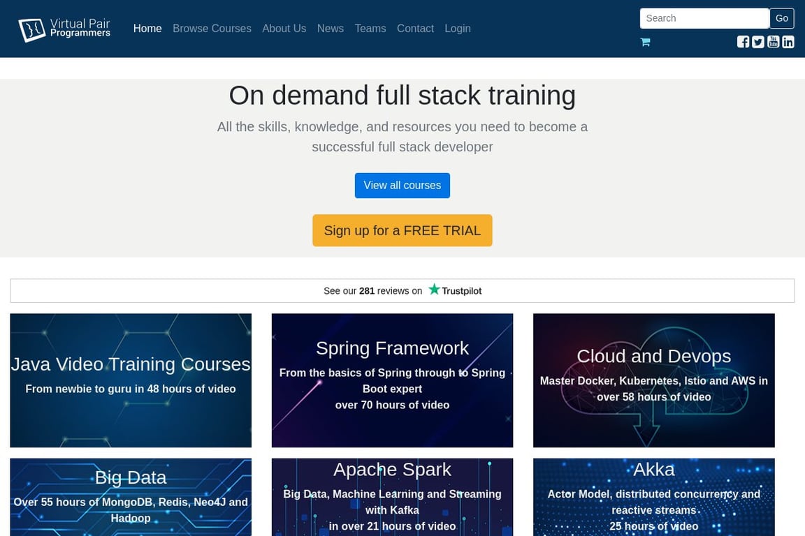Click the Twitter icon in the header
Image resolution: width=805 pixels, height=536 pixels.
click(x=757, y=42)
